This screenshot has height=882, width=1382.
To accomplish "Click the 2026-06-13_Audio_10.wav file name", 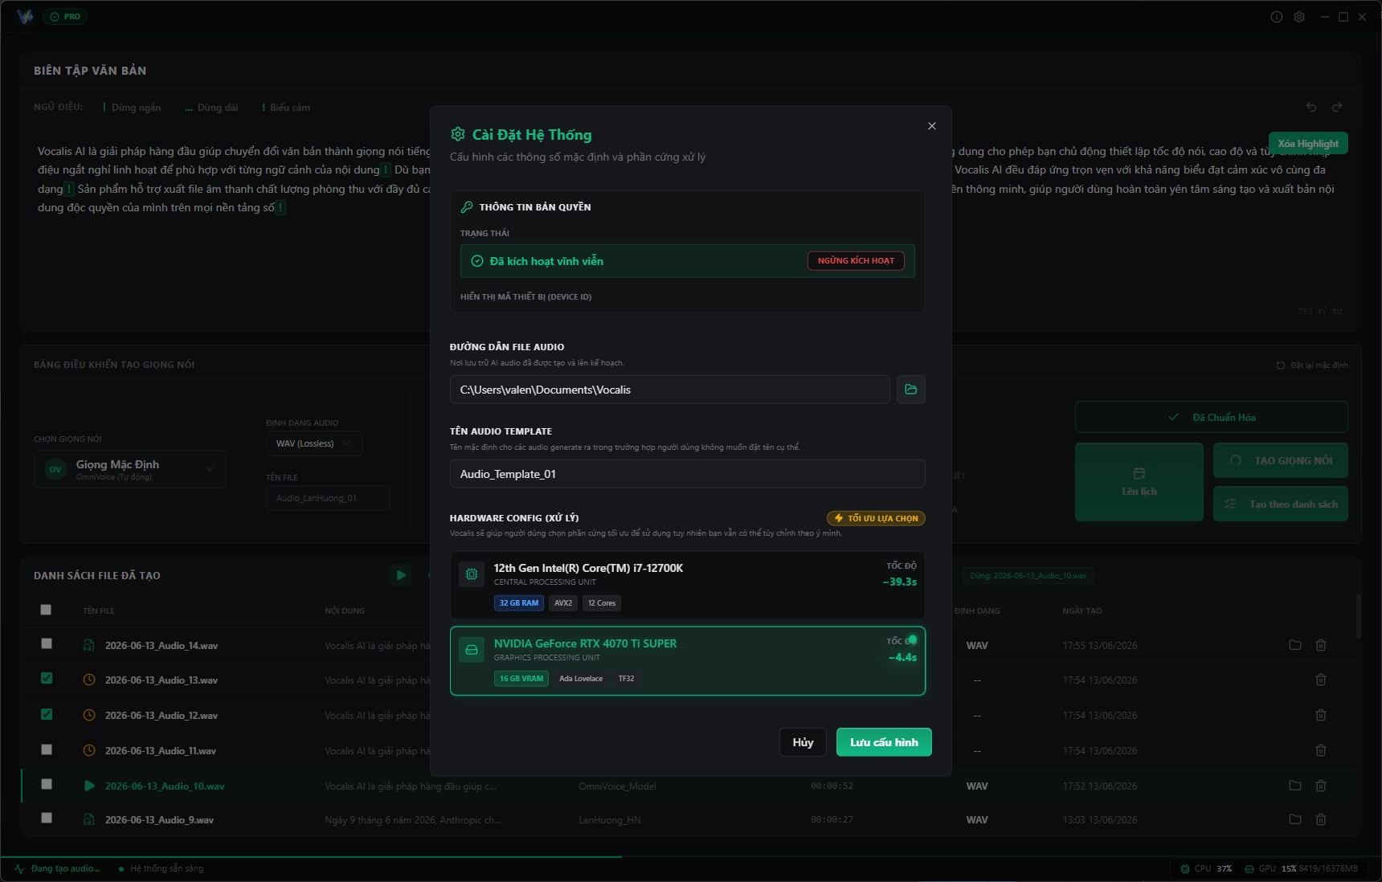I will click(165, 786).
